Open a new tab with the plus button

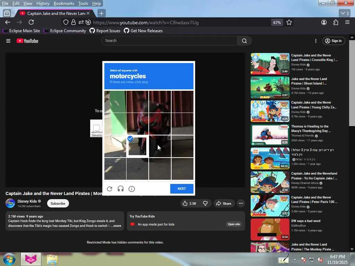click(101, 14)
